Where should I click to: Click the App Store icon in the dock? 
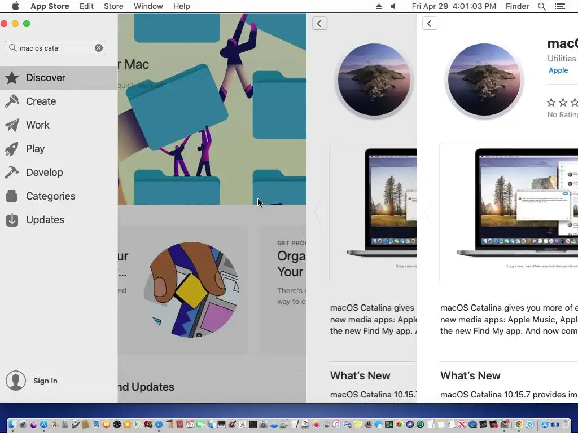point(43,425)
